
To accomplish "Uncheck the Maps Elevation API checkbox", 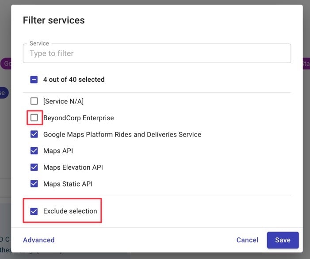I will (34, 168).
